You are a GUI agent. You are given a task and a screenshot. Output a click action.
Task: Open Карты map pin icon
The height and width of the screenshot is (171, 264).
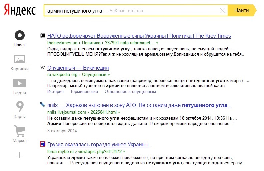point(20,107)
